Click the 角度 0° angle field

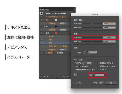tap(93, 52)
